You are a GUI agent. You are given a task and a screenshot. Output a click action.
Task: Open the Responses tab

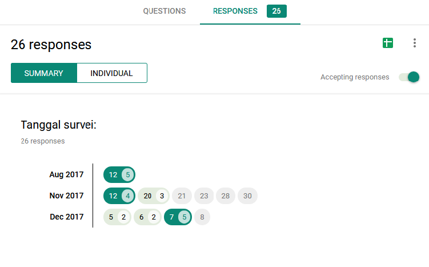(235, 11)
